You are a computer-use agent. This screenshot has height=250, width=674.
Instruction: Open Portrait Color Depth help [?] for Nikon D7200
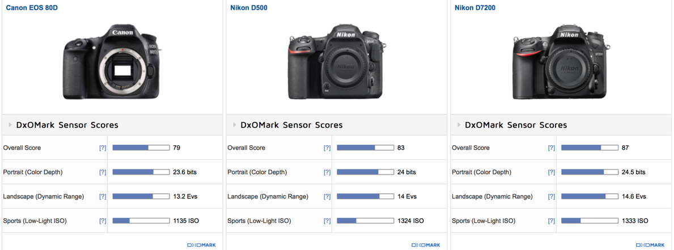(x=552, y=172)
